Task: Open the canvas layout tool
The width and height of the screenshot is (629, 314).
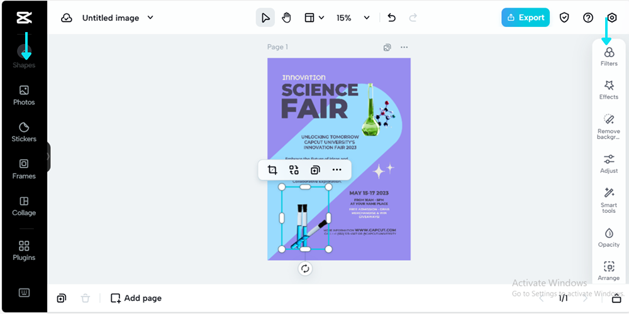Action: pos(309,18)
